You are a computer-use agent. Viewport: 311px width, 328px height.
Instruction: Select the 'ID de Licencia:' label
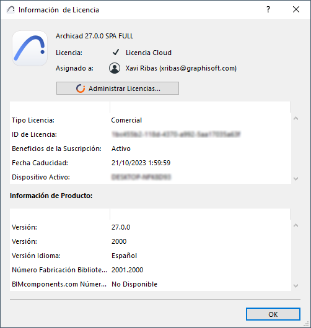point(34,134)
